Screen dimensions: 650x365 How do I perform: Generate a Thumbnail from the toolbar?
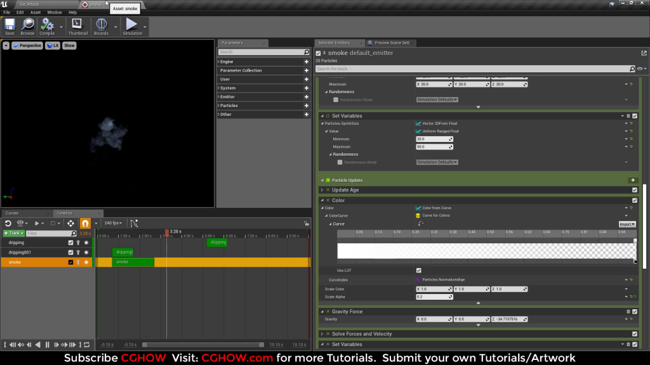(77, 27)
